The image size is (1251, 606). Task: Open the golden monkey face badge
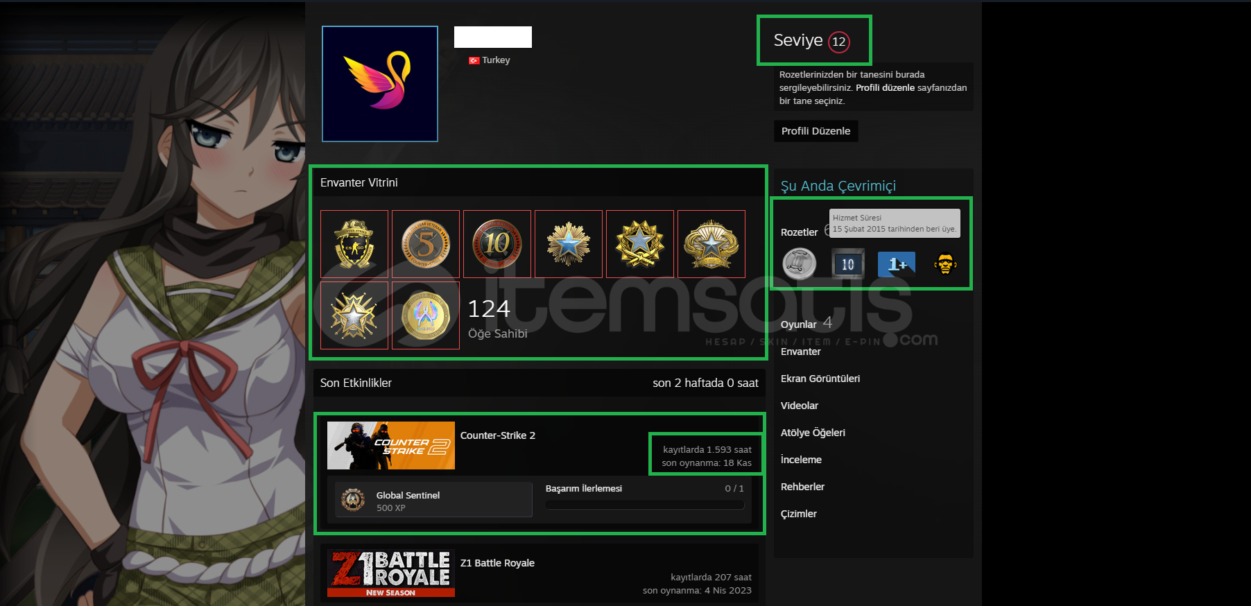coord(945,264)
